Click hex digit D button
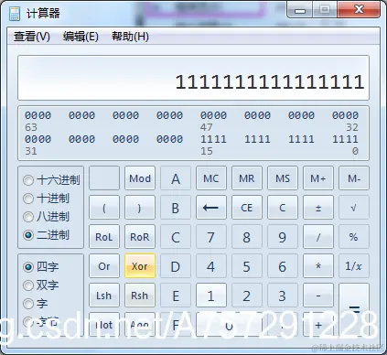 [176, 266]
